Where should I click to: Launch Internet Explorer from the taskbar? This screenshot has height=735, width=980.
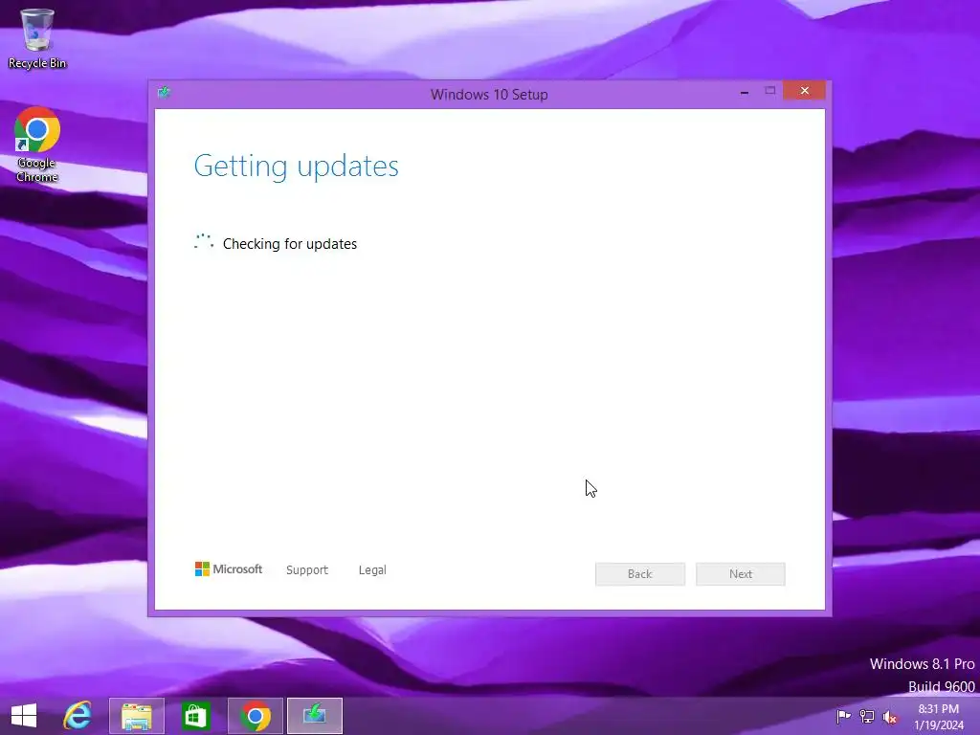pyautogui.click(x=78, y=716)
